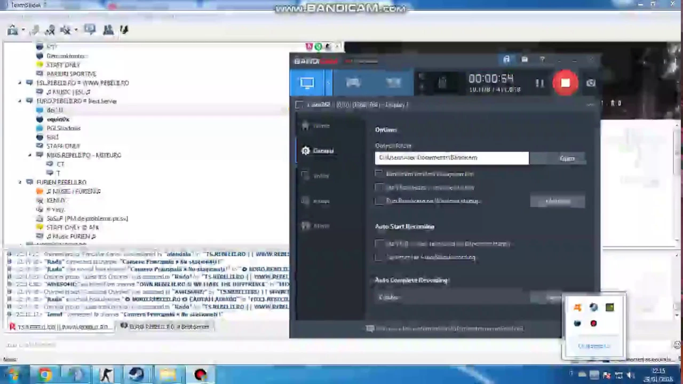Viewport: 683px width, 384px height.
Task: Open dropdown arrow beside TeamSpeak away icon
Action: [x=76, y=30]
